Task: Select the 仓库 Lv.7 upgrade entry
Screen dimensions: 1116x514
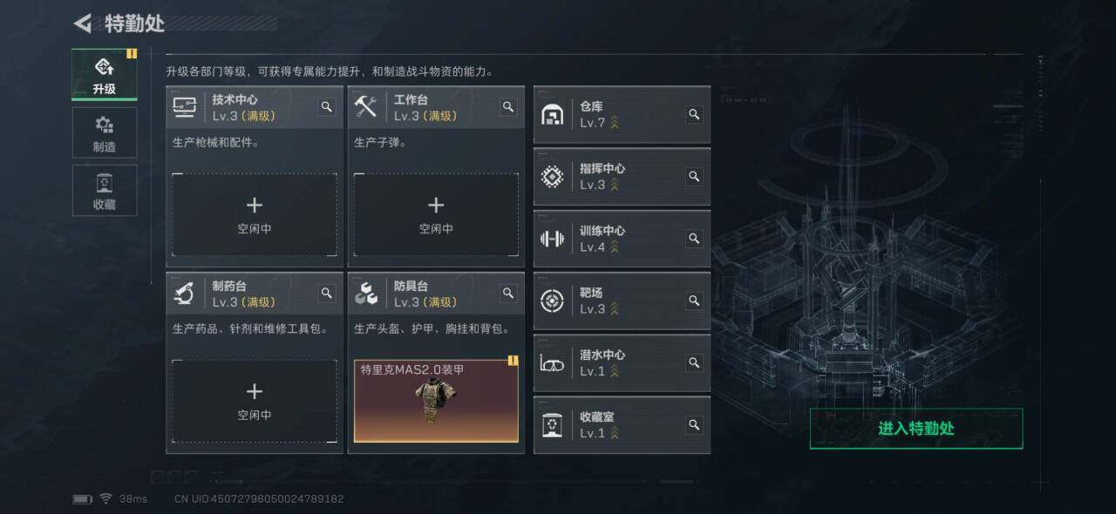Action: click(x=622, y=114)
